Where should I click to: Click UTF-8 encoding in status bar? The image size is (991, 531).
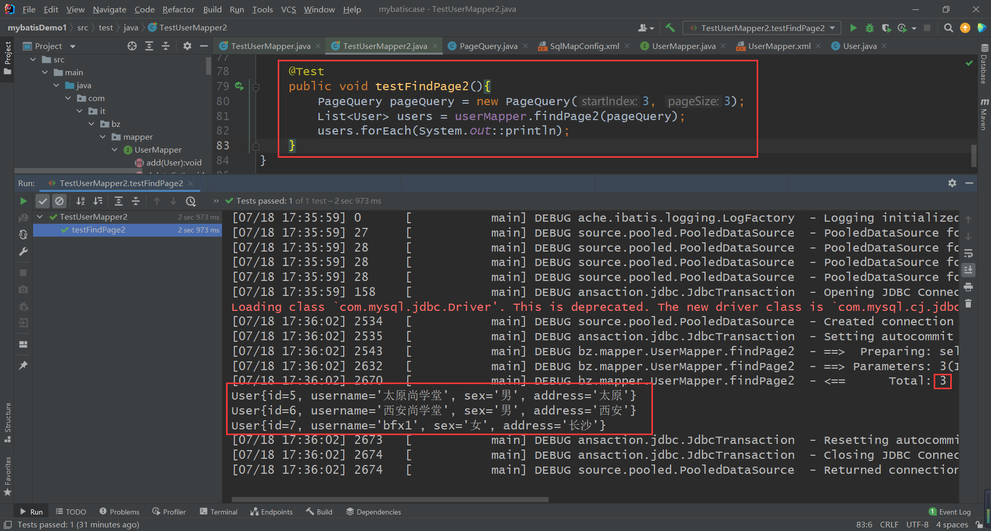click(x=917, y=524)
